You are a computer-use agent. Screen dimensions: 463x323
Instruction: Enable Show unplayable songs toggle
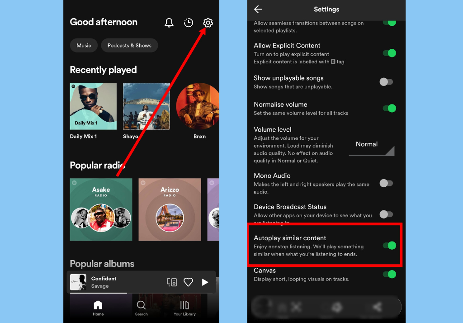pos(386,82)
